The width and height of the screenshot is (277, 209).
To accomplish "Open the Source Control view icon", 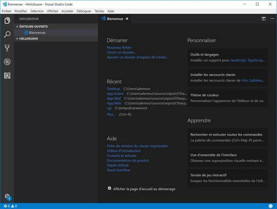I will (x=7, y=48).
